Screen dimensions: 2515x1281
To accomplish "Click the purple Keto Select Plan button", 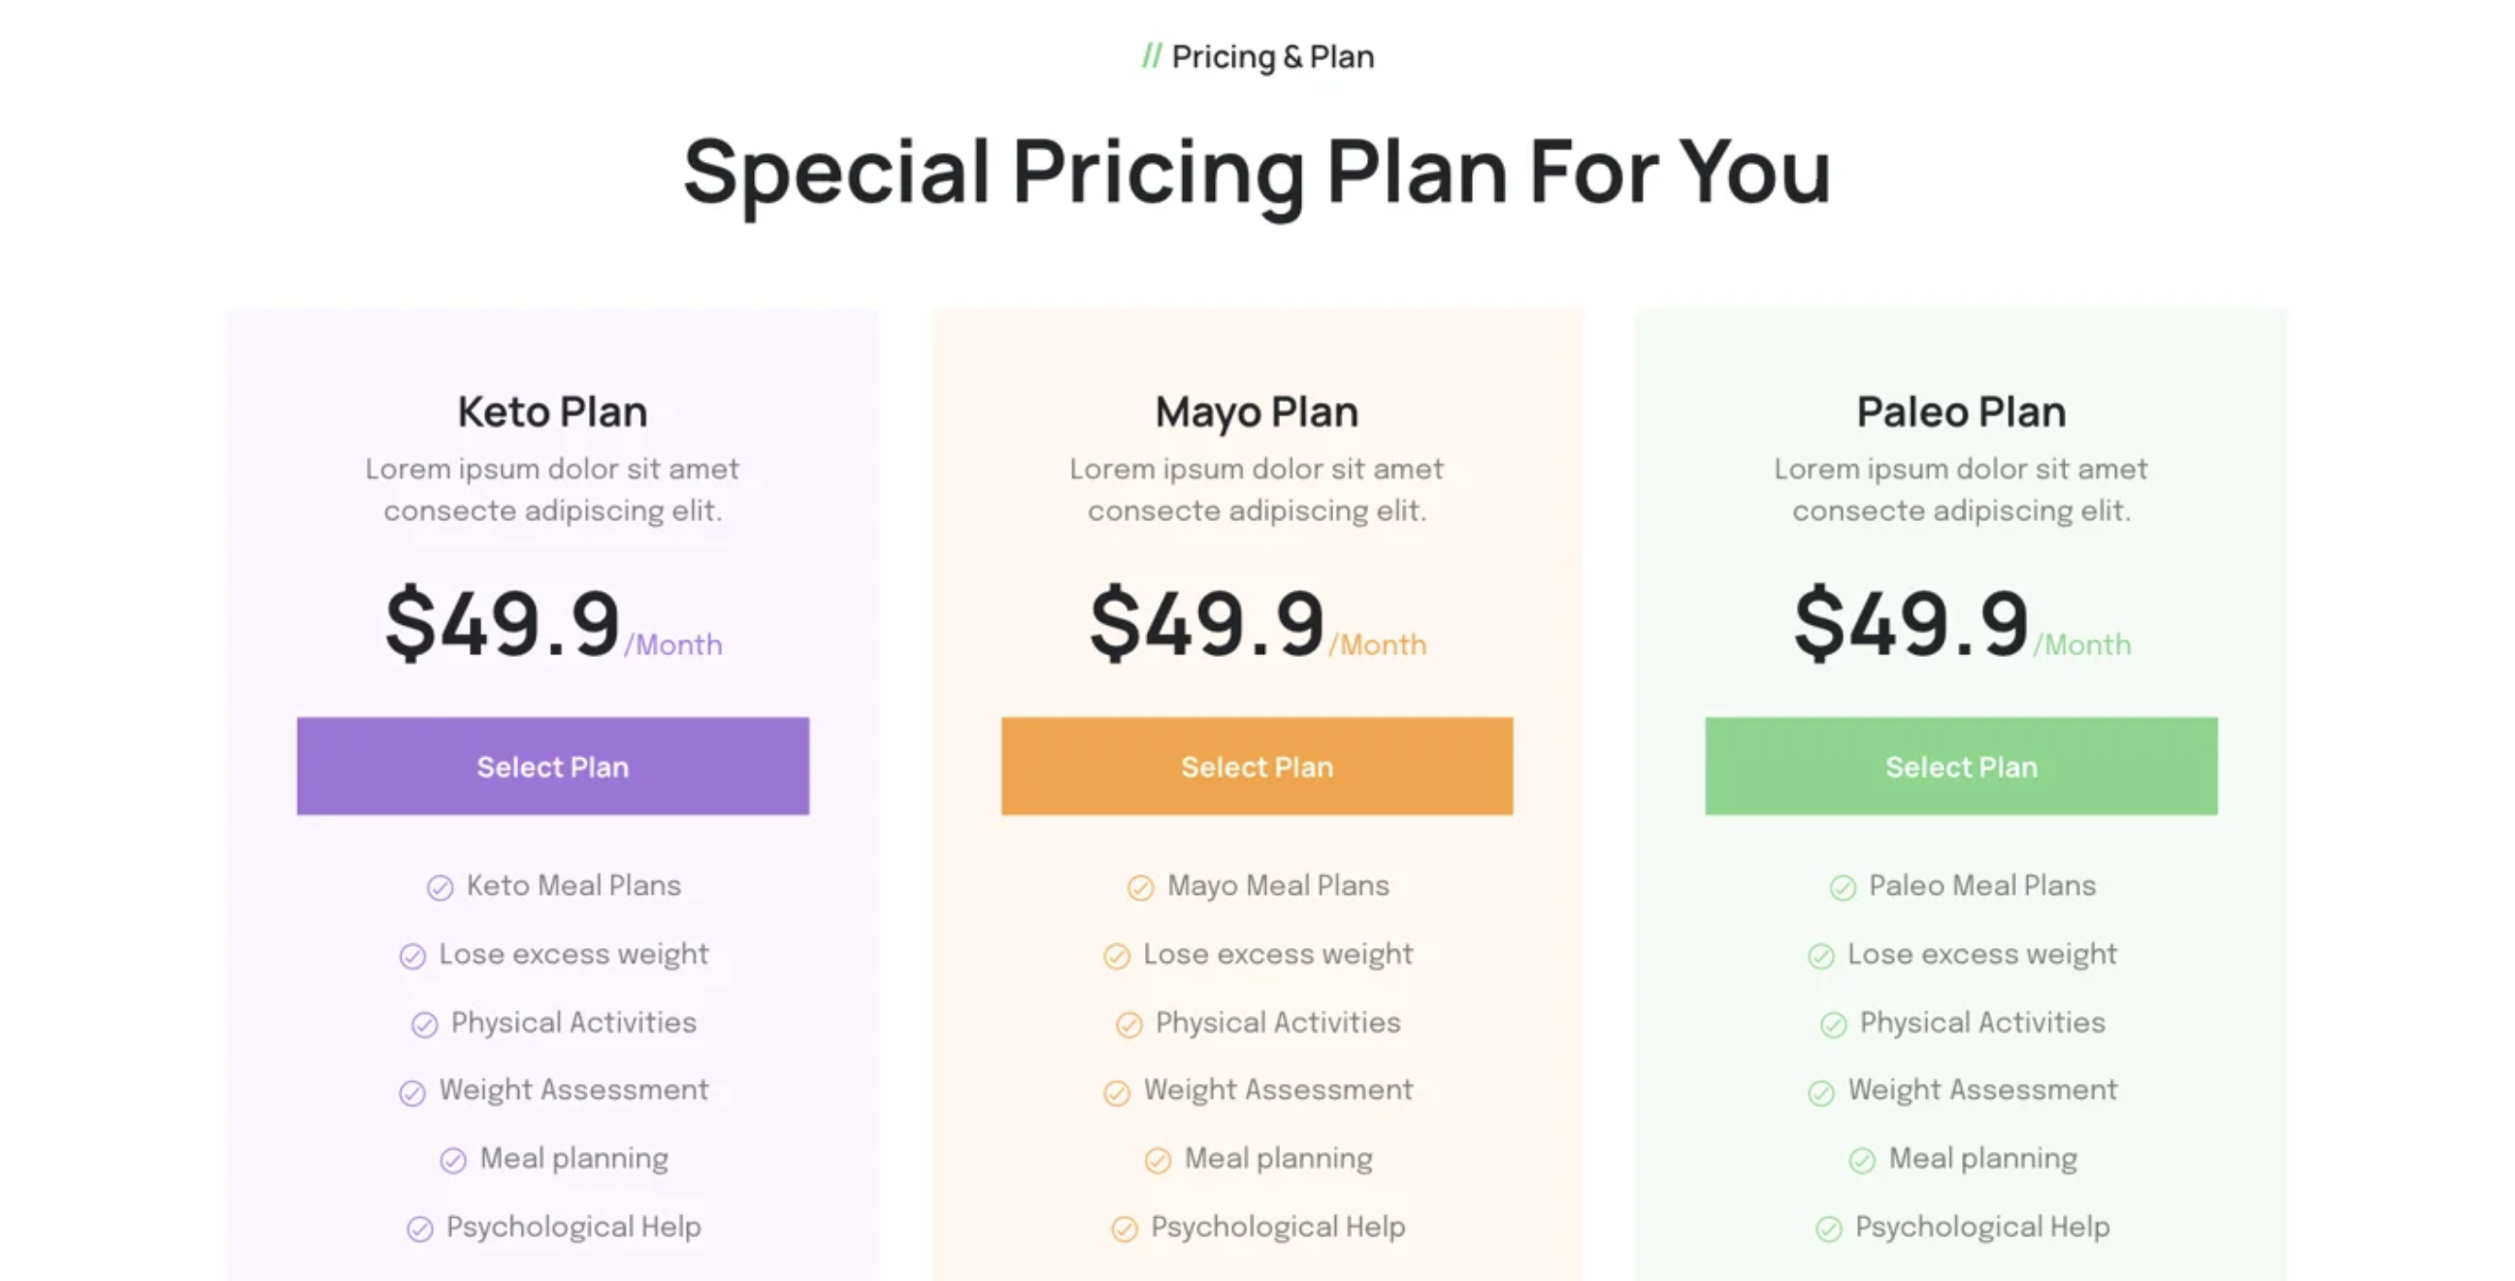I will [x=553, y=767].
